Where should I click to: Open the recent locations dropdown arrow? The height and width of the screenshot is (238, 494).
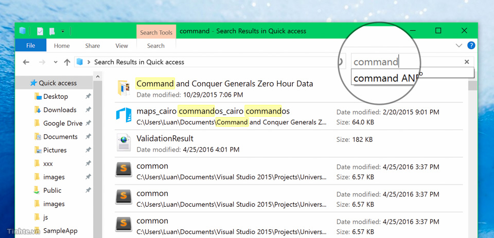point(56,62)
